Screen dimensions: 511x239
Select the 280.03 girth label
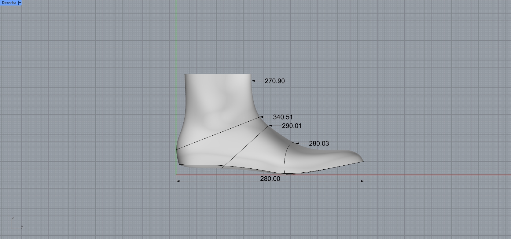(x=319, y=144)
